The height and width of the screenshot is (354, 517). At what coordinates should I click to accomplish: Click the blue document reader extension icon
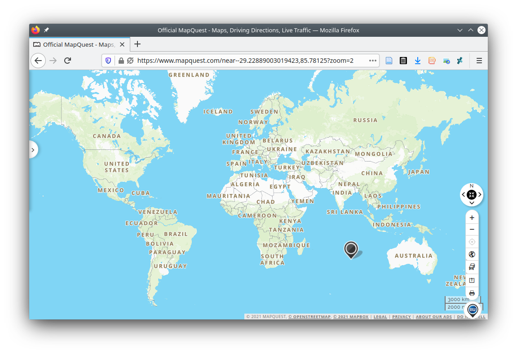[389, 61]
